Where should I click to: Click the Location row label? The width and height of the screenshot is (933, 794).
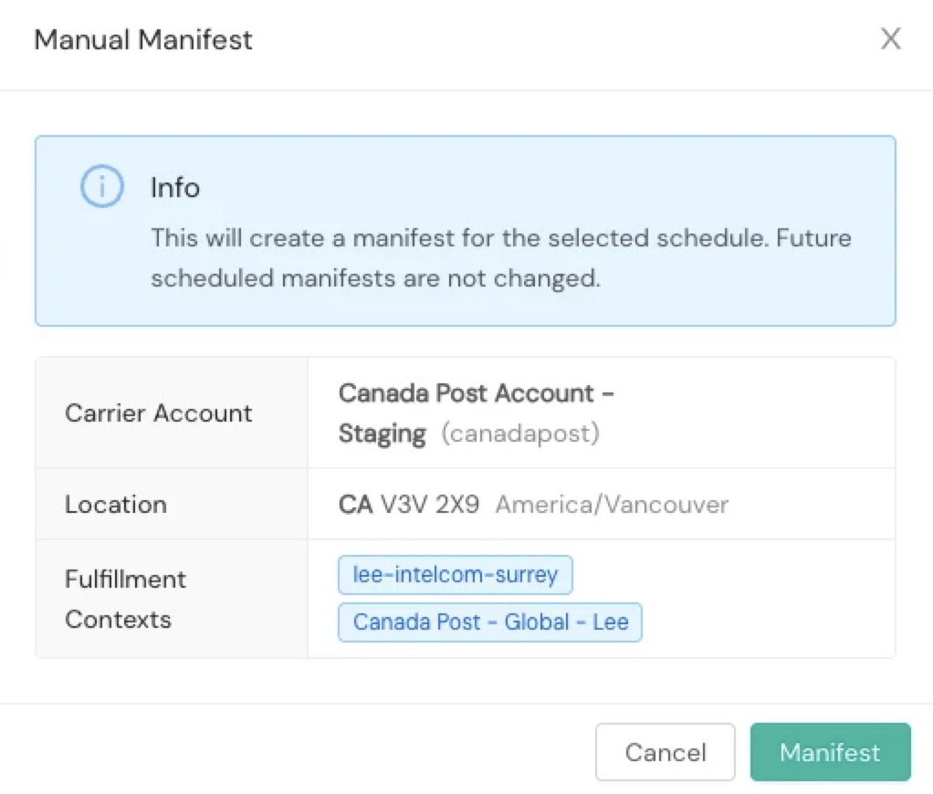click(115, 504)
